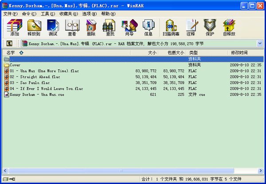Open the 命令(C) menu
The width and height of the screenshot is (266, 184).
[29, 14]
